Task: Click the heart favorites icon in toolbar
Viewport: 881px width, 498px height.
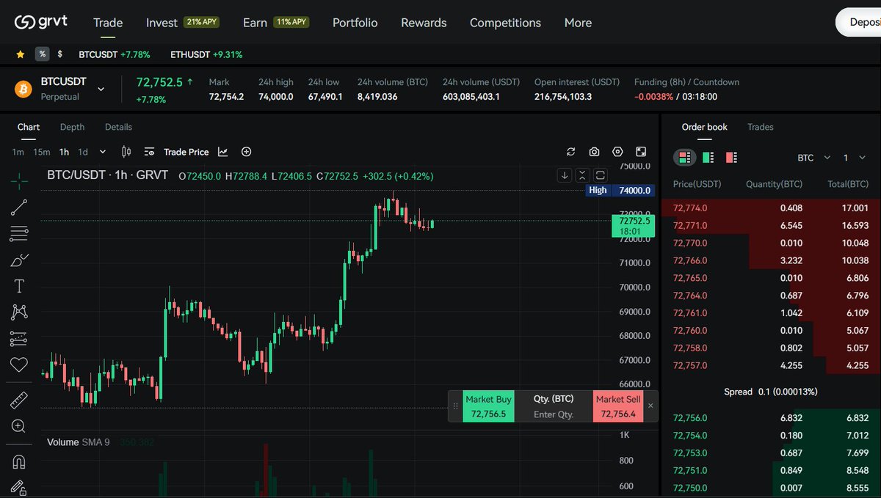Action: pyautogui.click(x=19, y=365)
